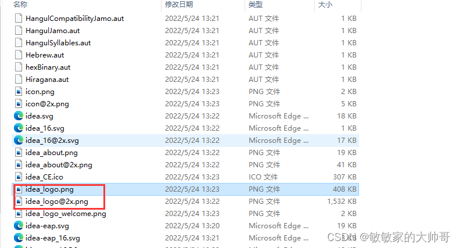Image resolution: width=459 pixels, height=248 pixels.
Task: Select file name idea-eap.svg
Action: pyautogui.click(x=47, y=226)
